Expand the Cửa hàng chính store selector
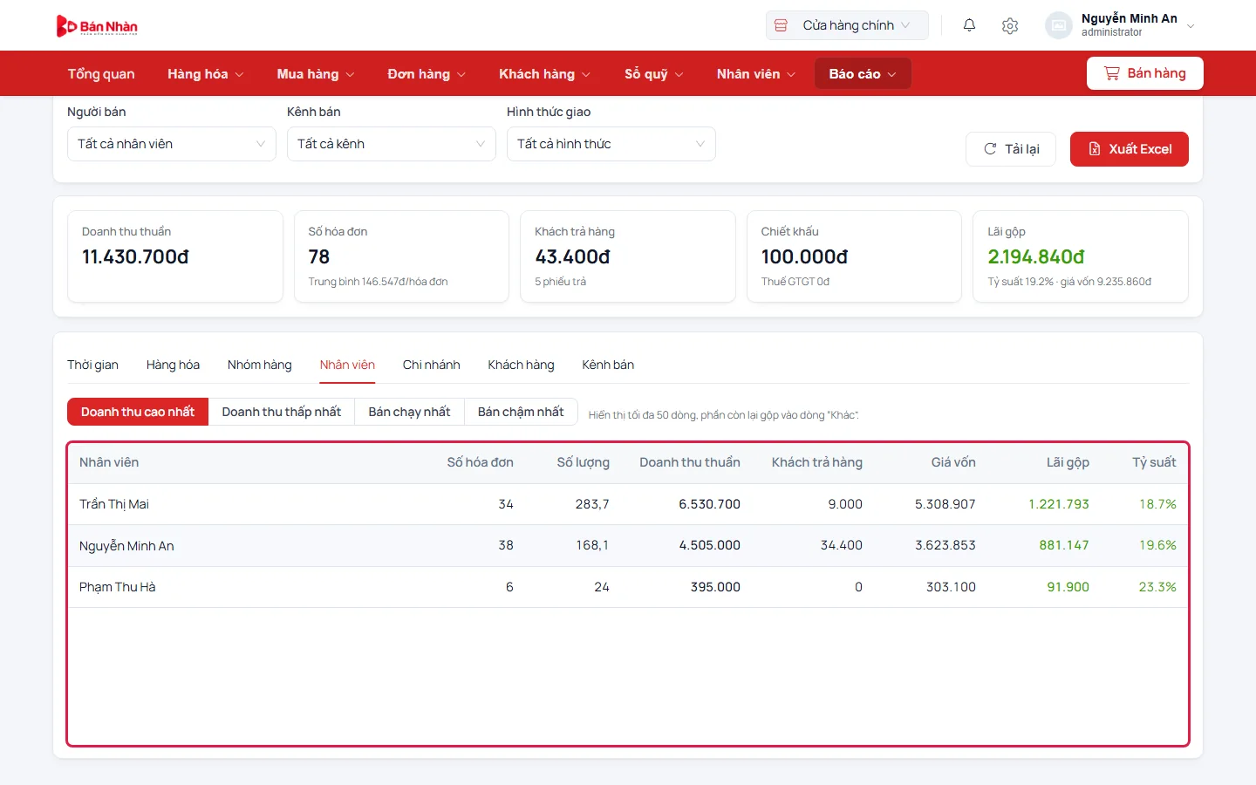 (x=847, y=25)
